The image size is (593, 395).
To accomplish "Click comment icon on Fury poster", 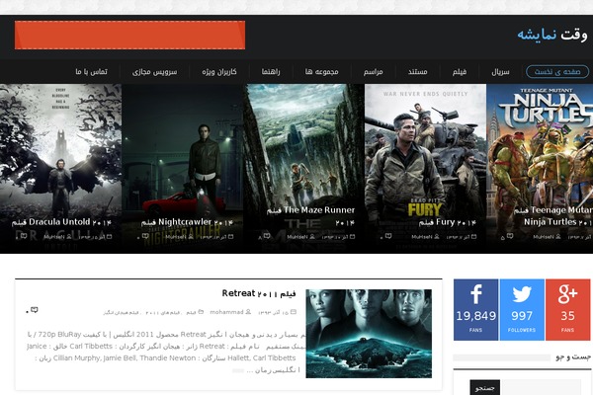I will click(388, 236).
